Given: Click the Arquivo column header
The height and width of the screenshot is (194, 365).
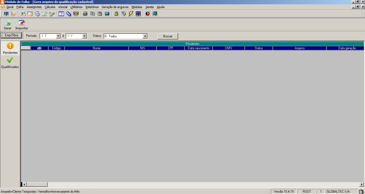Looking at the screenshot, I should tap(300, 48).
